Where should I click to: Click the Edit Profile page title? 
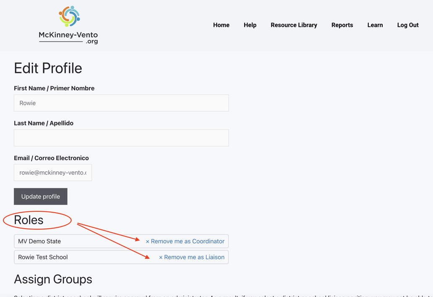click(x=48, y=68)
